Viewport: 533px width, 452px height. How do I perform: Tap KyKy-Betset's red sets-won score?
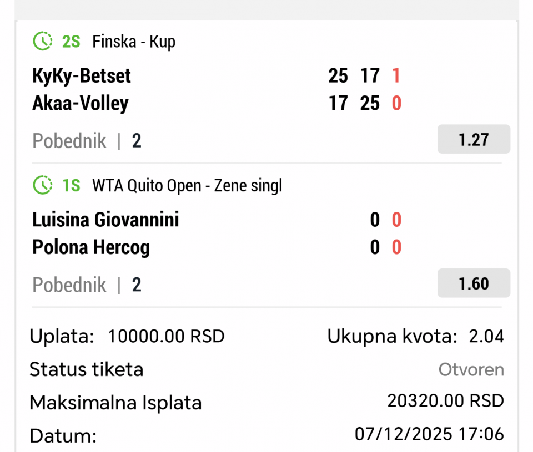tap(396, 76)
